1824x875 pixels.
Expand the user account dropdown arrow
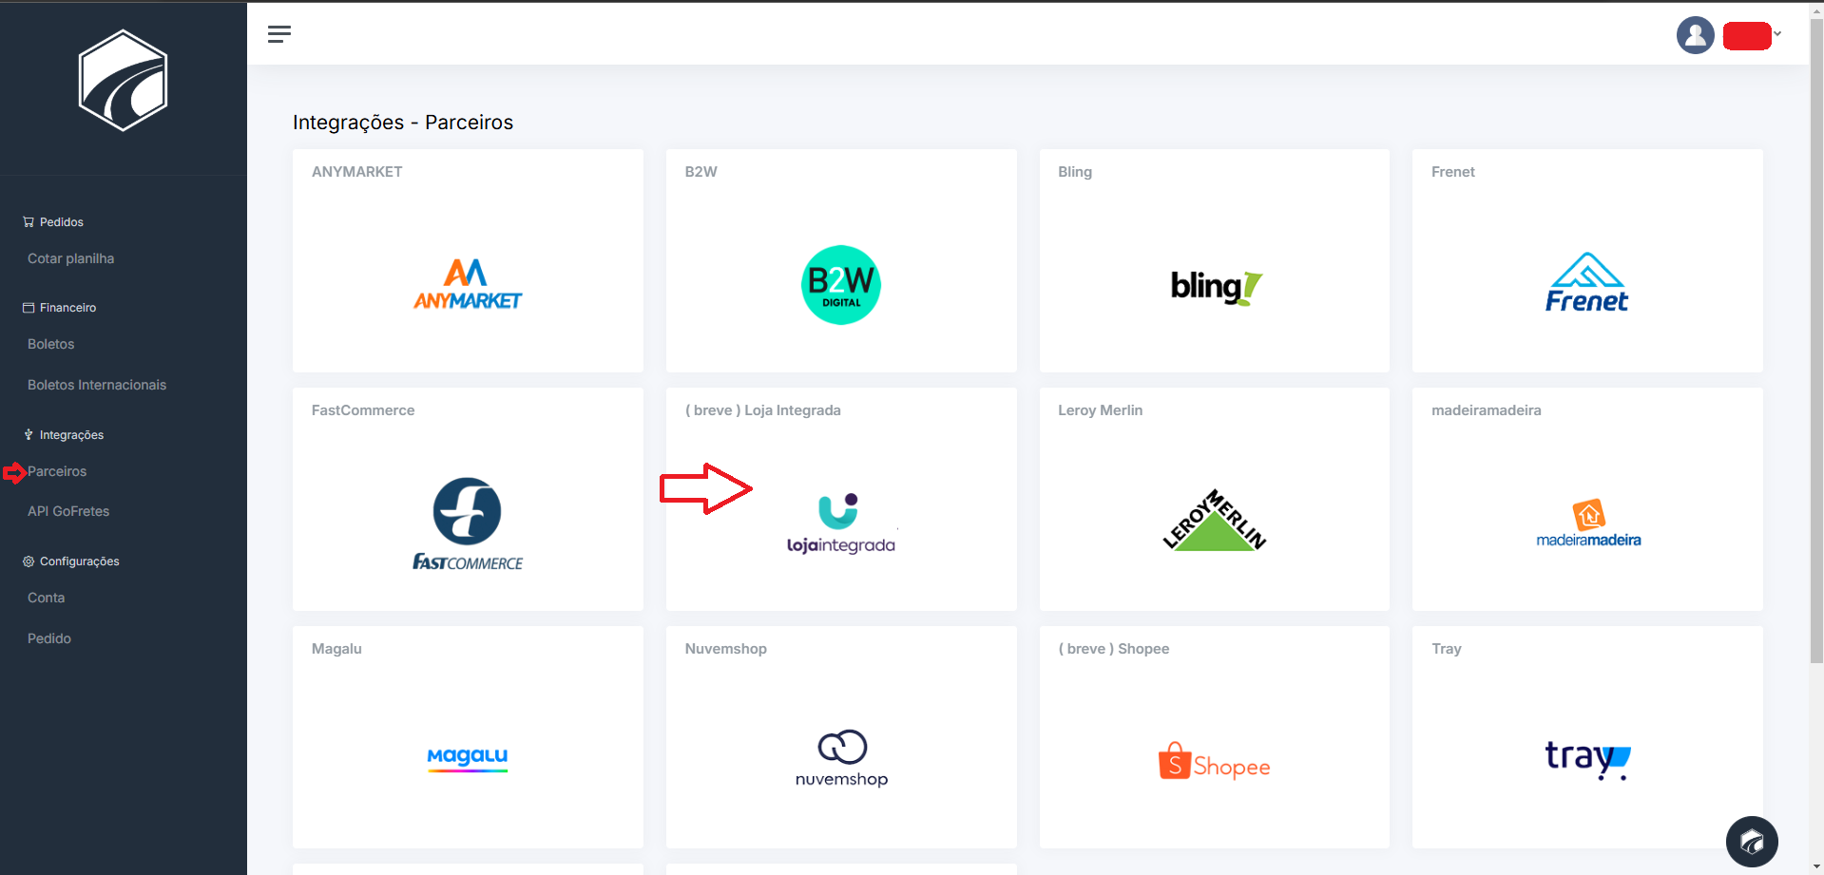[1777, 33]
